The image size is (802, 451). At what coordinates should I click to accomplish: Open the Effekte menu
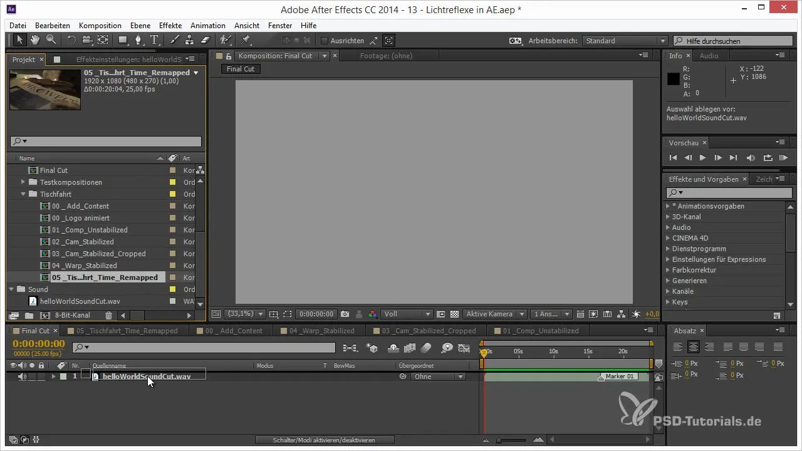click(170, 26)
